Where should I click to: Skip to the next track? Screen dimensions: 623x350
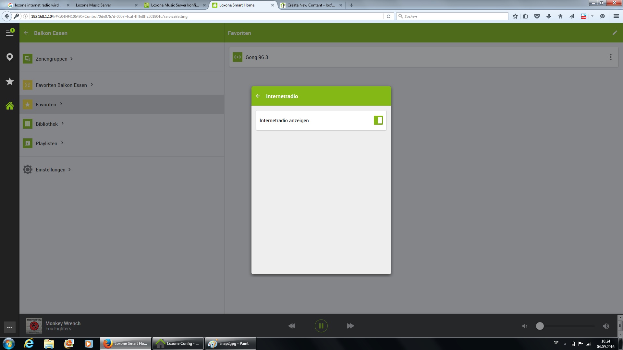tap(350, 326)
